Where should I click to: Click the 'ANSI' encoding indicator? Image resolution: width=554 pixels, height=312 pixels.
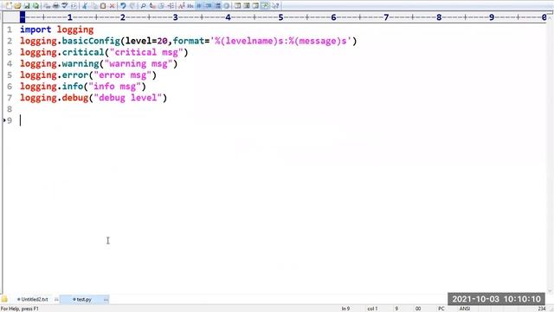[x=465, y=309]
